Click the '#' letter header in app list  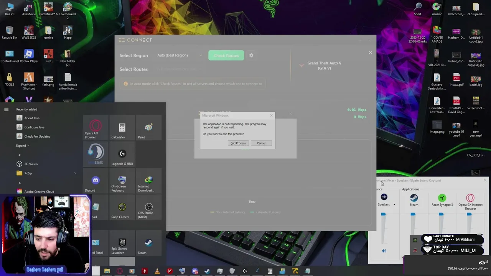coord(20,155)
